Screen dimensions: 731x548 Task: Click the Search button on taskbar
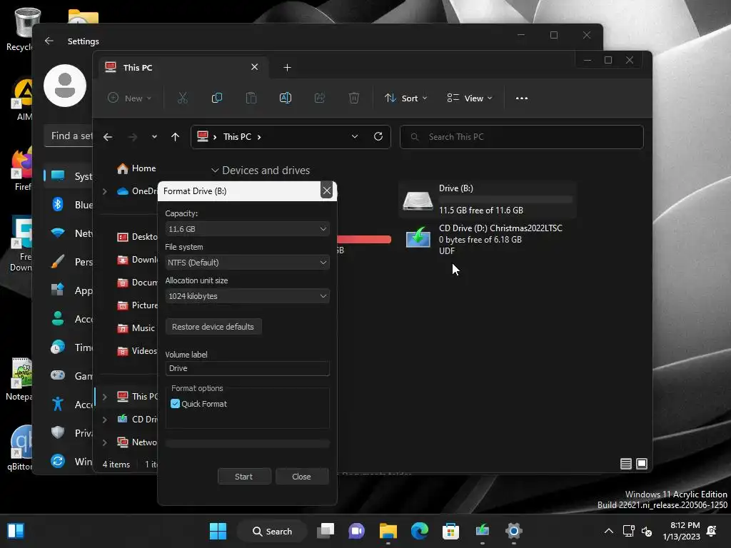click(x=272, y=531)
